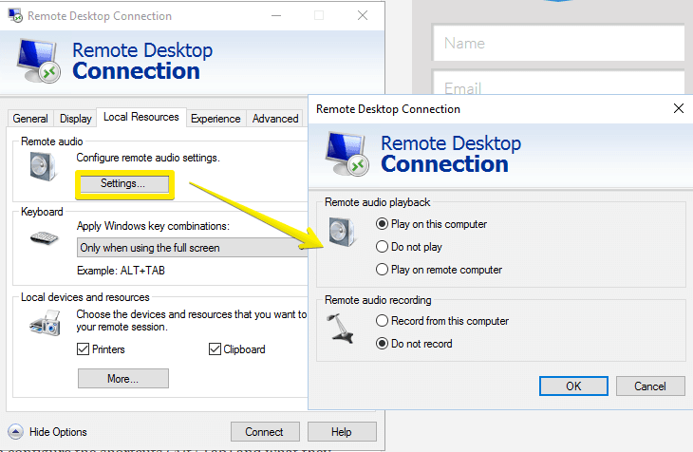This screenshot has height=452, width=693.
Task: Click the audio dialog's header monitor icon
Action: (347, 154)
